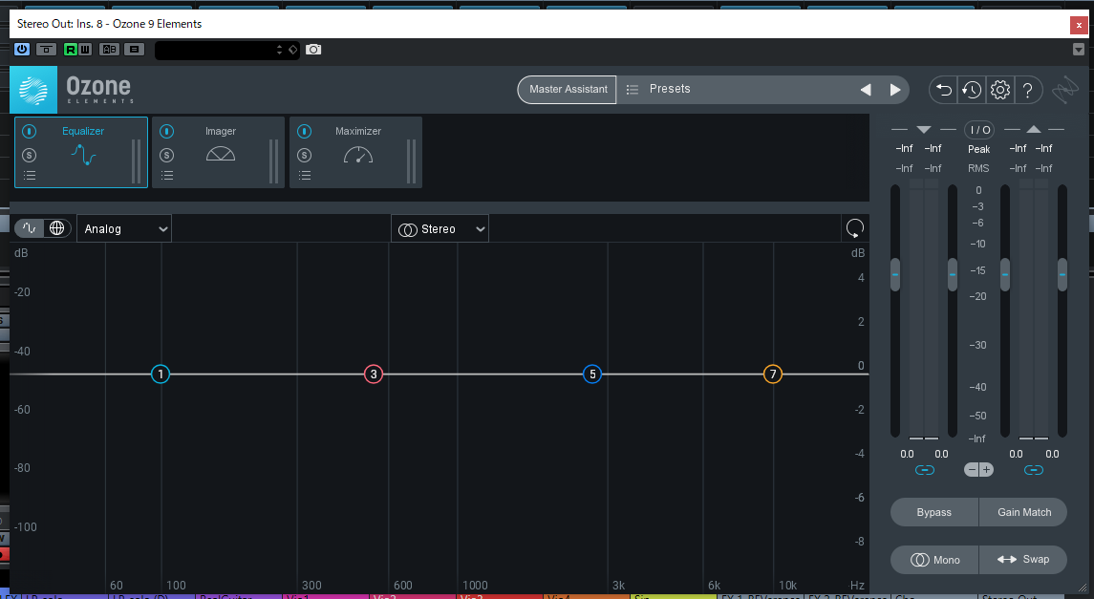Image resolution: width=1094 pixels, height=599 pixels.
Task: Reset the equalizer with circular arrow
Action: pyautogui.click(x=855, y=228)
